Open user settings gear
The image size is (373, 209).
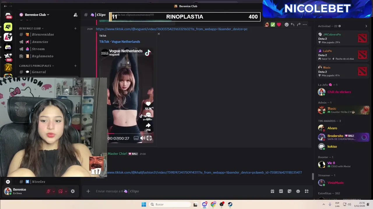(x=73, y=191)
